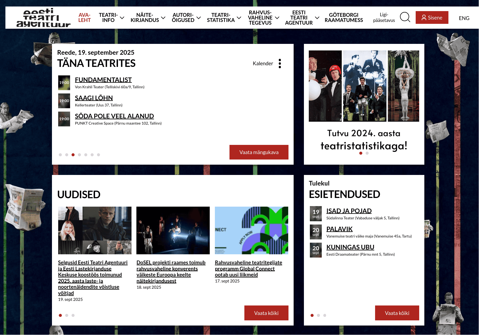Click the 20 sept badge beside Palavik
Image resolution: width=479 pixels, height=335 pixels.
click(316, 232)
